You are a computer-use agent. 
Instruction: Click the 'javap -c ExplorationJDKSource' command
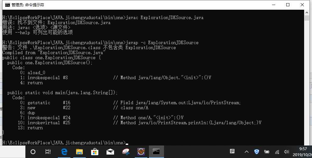[x=162, y=43]
